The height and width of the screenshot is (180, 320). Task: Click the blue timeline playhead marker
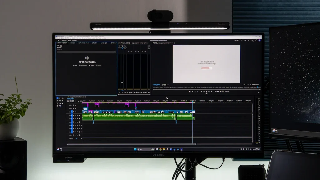tap(192, 102)
